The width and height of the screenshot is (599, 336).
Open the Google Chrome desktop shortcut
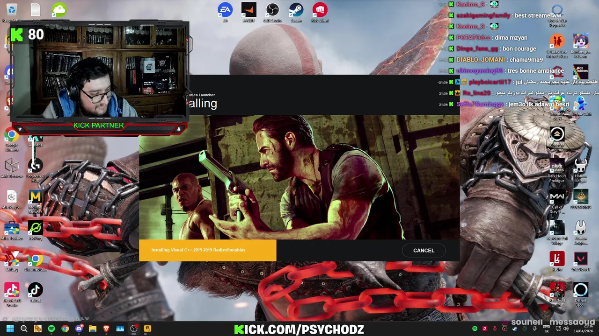point(12,140)
